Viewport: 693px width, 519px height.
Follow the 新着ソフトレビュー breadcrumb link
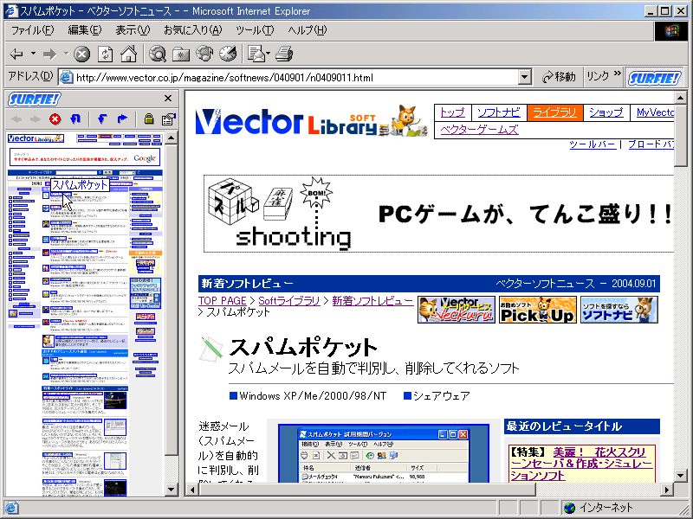point(372,301)
